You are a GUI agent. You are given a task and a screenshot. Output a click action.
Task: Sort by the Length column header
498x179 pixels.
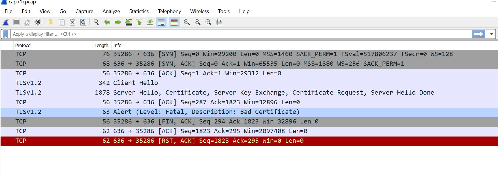click(x=101, y=45)
